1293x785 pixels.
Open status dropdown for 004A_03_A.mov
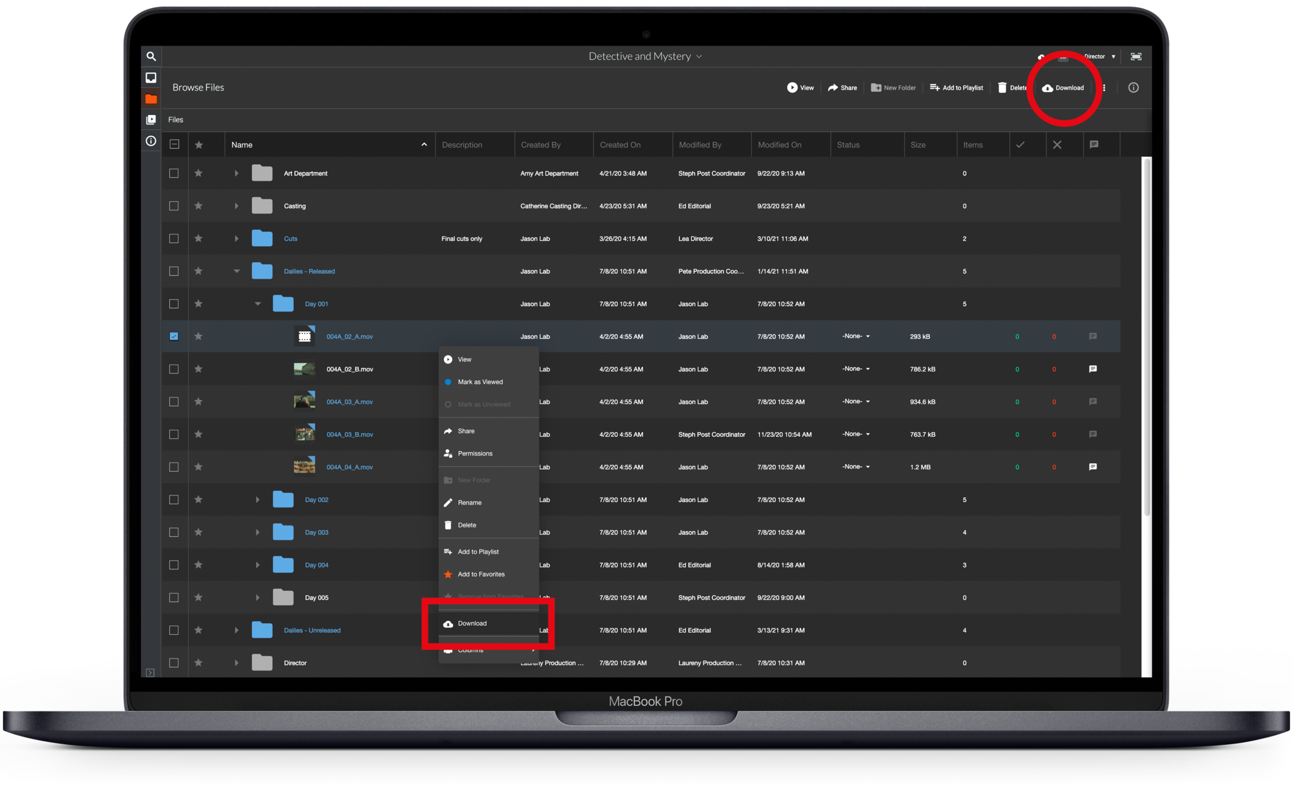[x=856, y=401]
